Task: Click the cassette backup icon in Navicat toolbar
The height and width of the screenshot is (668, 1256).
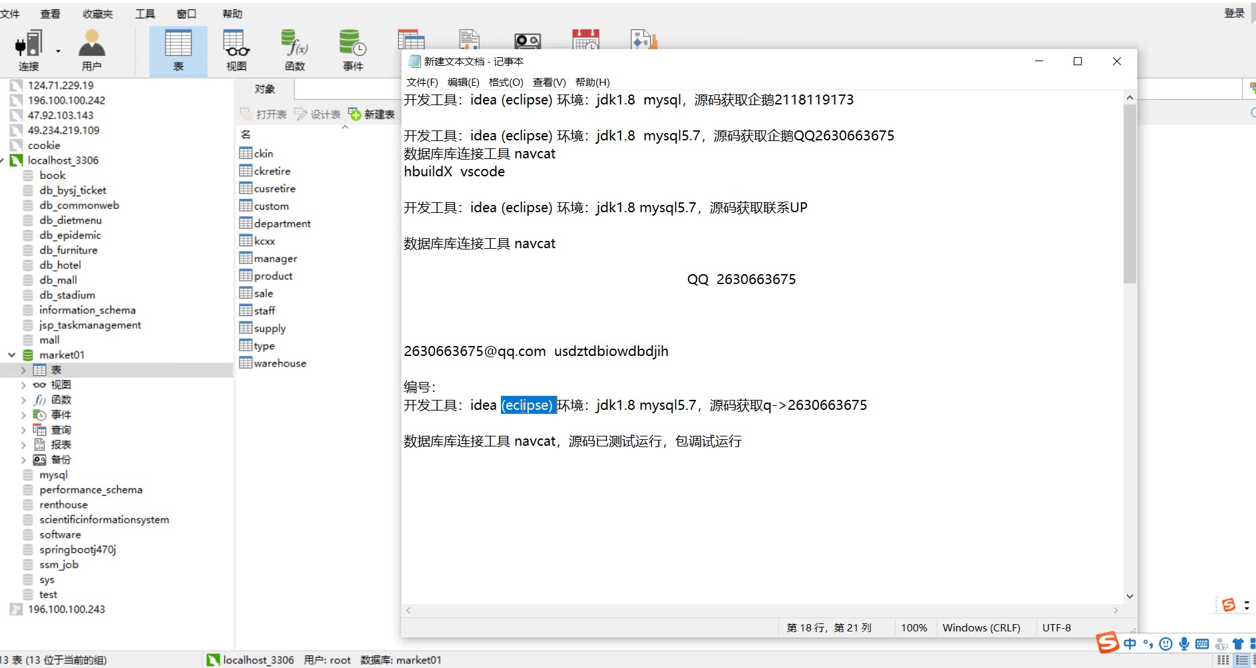Action: tap(528, 40)
